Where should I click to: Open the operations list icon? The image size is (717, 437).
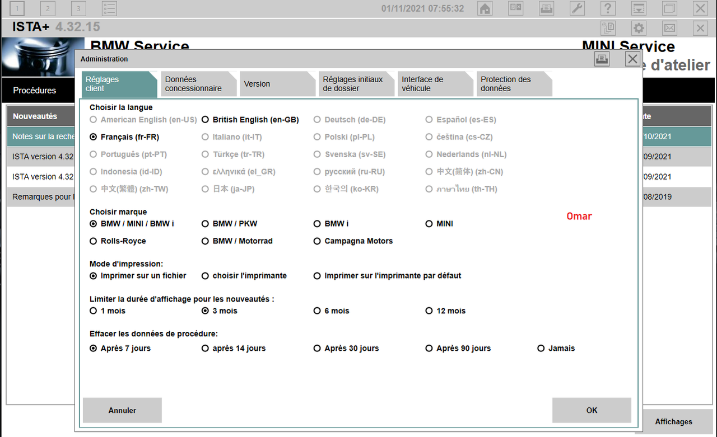point(110,8)
